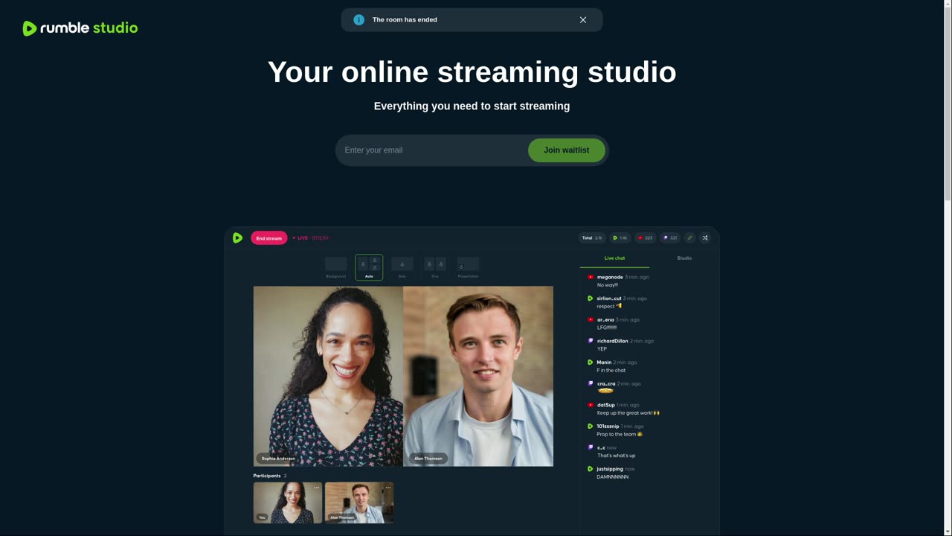Select the Solo layout option
Screen dimensions: 952x536
pos(402,267)
